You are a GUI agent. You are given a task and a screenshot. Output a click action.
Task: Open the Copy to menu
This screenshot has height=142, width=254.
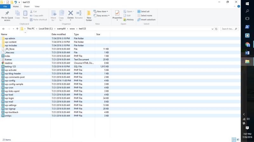tap(61, 15)
